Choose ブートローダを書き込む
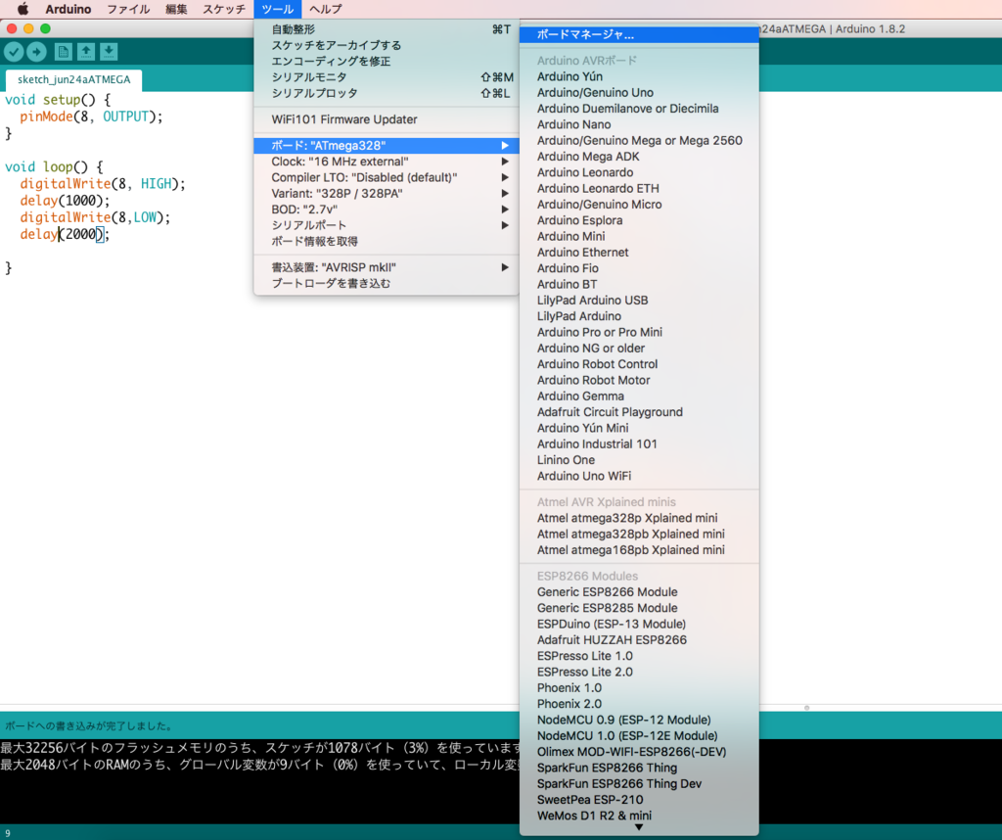Image resolution: width=1002 pixels, height=840 pixels. click(386, 284)
